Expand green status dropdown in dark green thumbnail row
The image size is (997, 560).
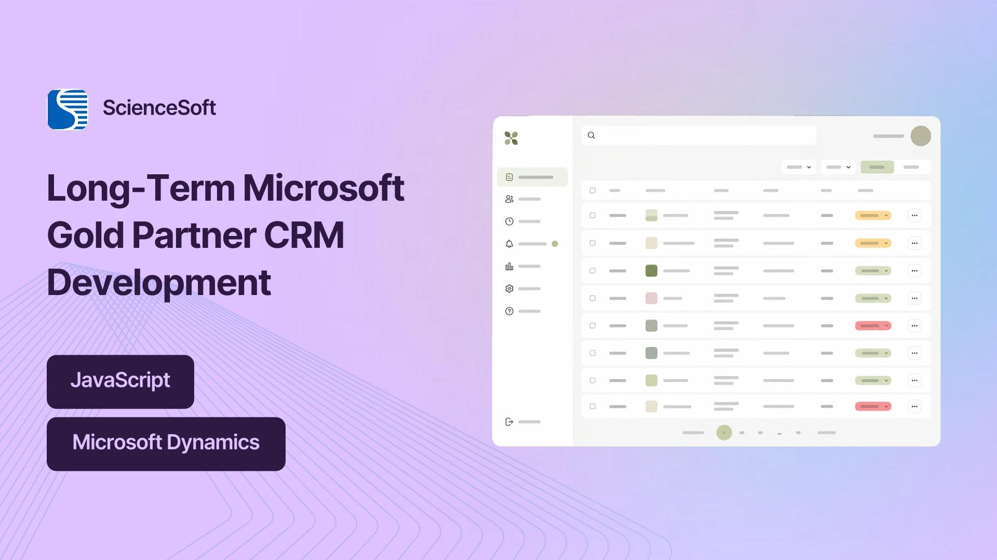(x=873, y=271)
